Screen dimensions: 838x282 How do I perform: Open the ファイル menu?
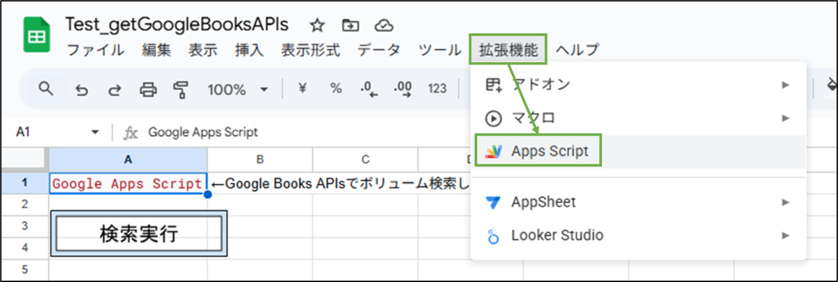(x=95, y=49)
